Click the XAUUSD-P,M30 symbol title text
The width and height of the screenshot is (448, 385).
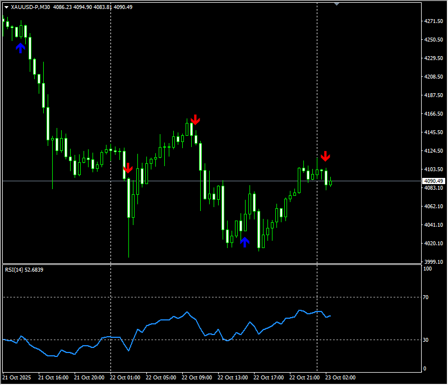[x=30, y=7]
